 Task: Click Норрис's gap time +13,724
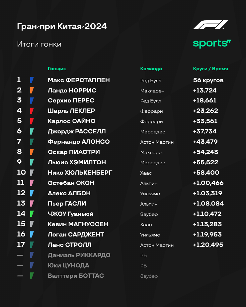coord(205,90)
